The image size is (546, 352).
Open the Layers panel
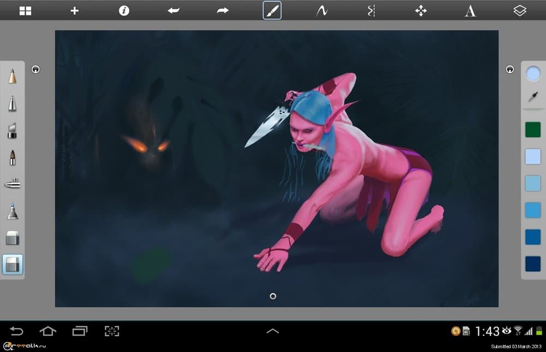coord(519,10)
